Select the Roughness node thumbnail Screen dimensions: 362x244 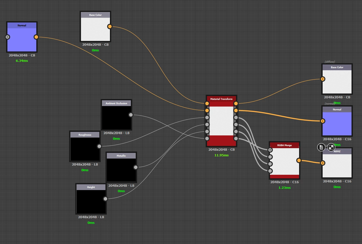point(85,149)
